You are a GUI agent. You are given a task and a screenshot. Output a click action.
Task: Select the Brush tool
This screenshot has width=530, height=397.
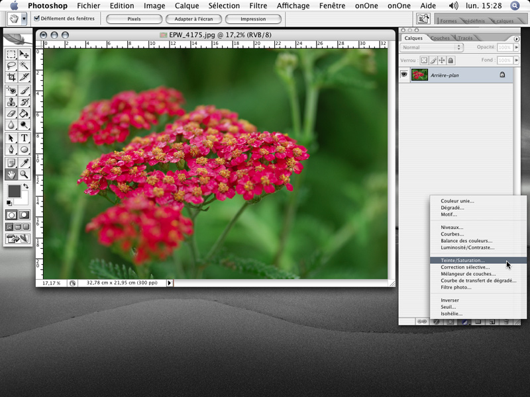[x=24, y=91]
